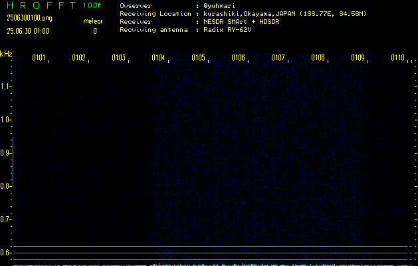Click the Receiver label
The image size is (418, 266).
click(136, 22)
